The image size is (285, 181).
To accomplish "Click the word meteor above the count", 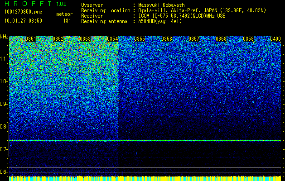I will (x=64, y=14).
